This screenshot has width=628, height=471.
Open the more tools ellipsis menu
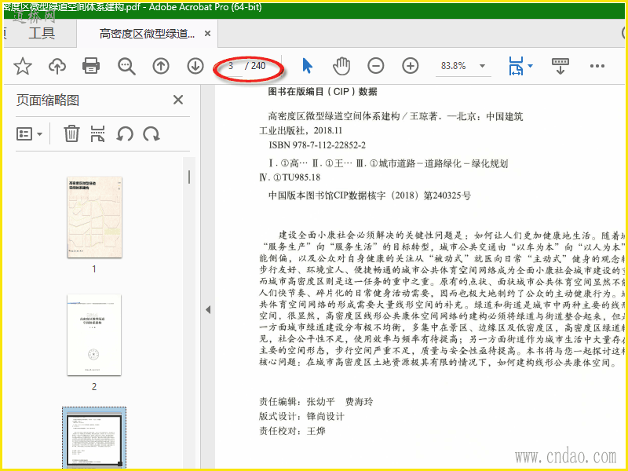pyautogui.click(x=597, y=66)
